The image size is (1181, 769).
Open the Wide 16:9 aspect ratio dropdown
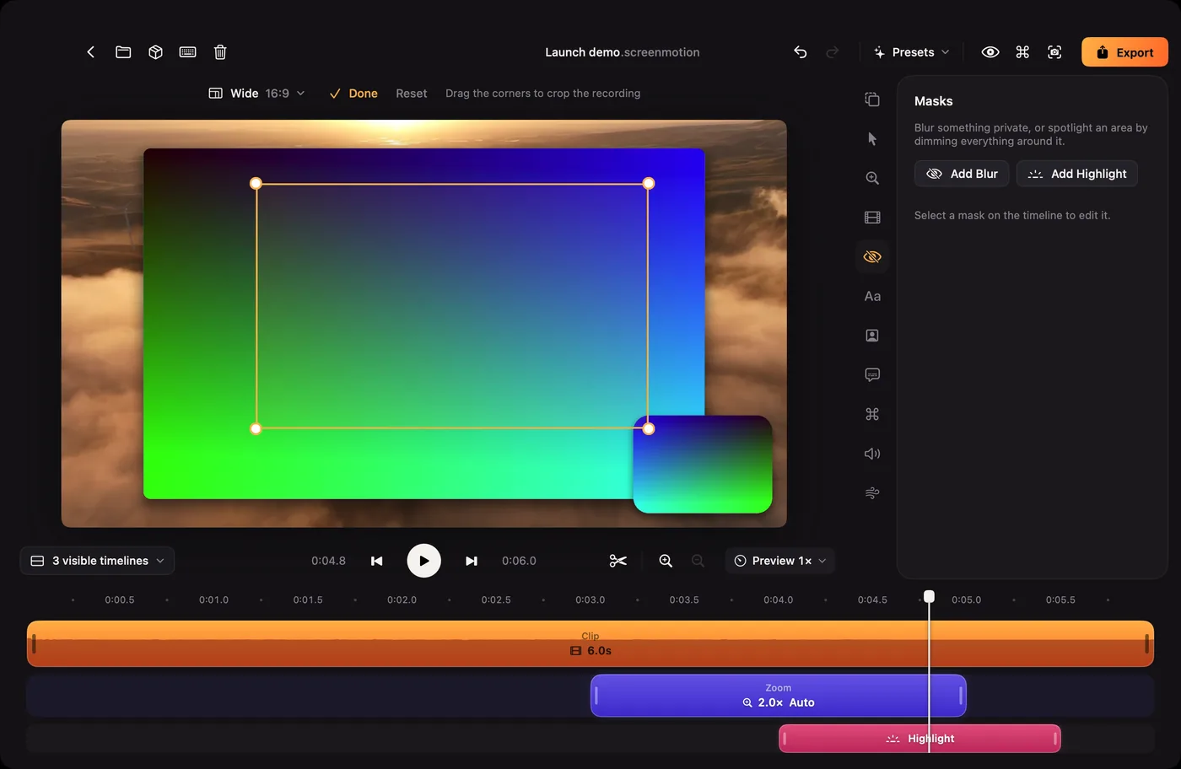(x=256, y=94)
